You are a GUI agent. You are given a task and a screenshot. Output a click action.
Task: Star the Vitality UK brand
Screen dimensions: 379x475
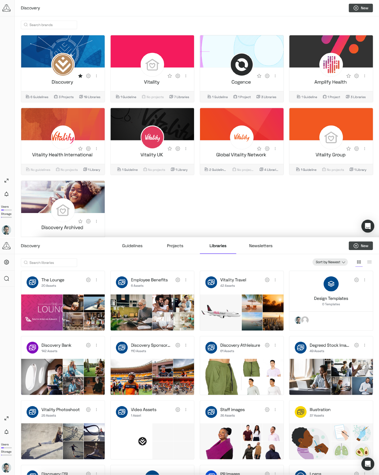170,149
